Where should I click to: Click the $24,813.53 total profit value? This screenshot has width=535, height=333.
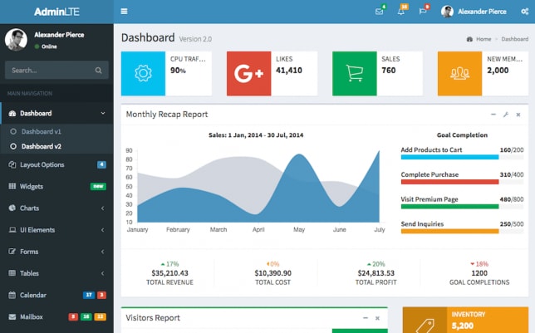pyautogui.click(x=376, y=273)
